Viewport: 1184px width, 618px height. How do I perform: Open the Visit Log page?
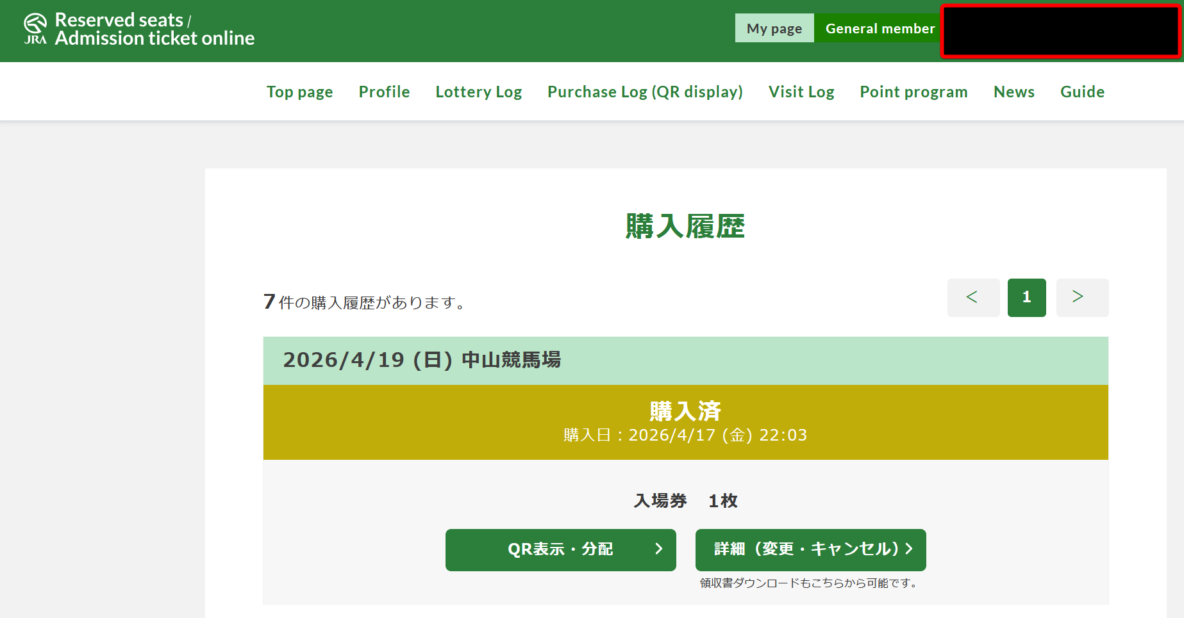(801, 92)
